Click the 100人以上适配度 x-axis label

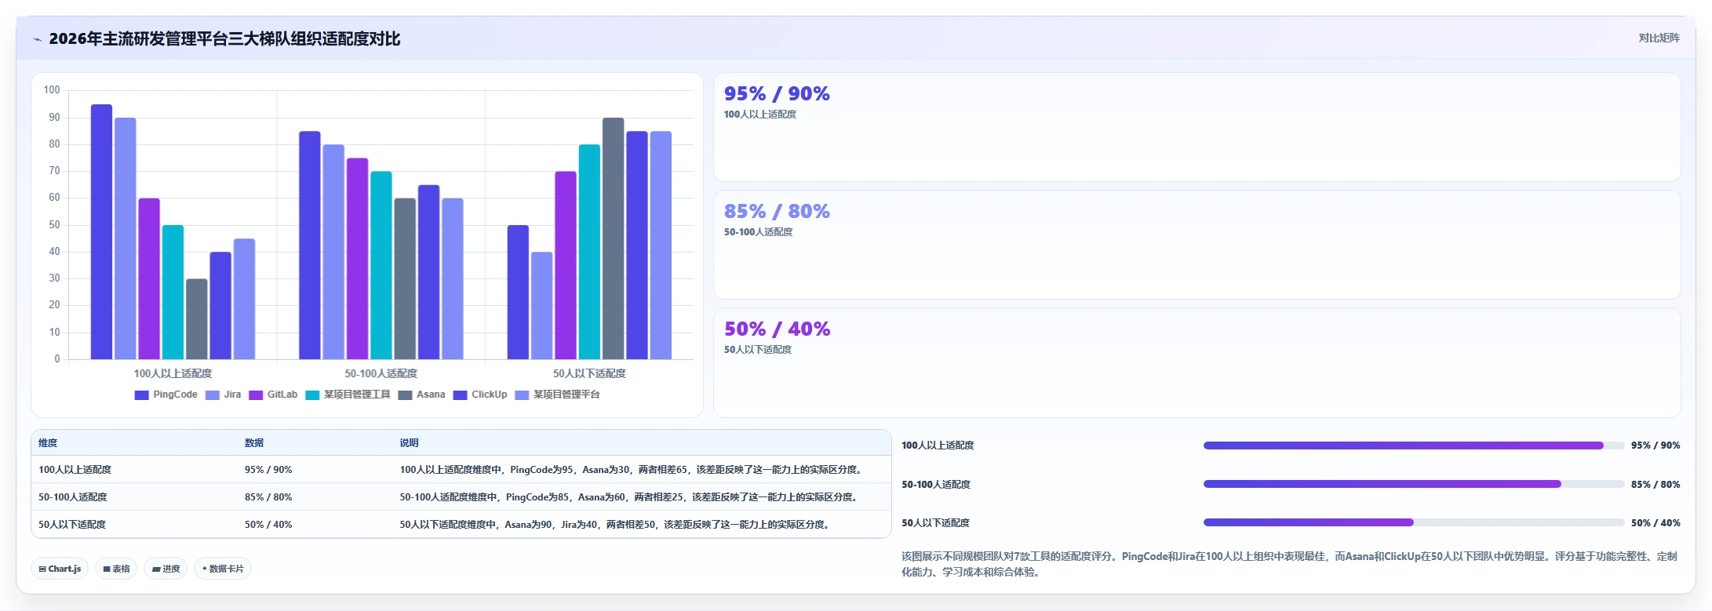click(173, 373)
